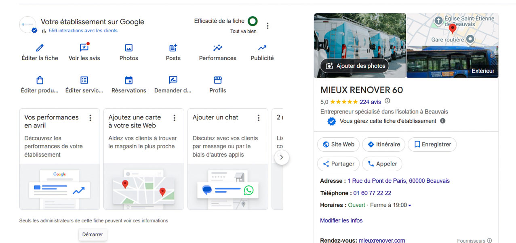516x243 pixels.
Task: Click phone number 01 60 77 22 22
Action: (372, 193)
